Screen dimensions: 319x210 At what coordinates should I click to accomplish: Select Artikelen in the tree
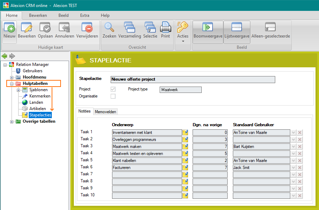tap(37, 109)
